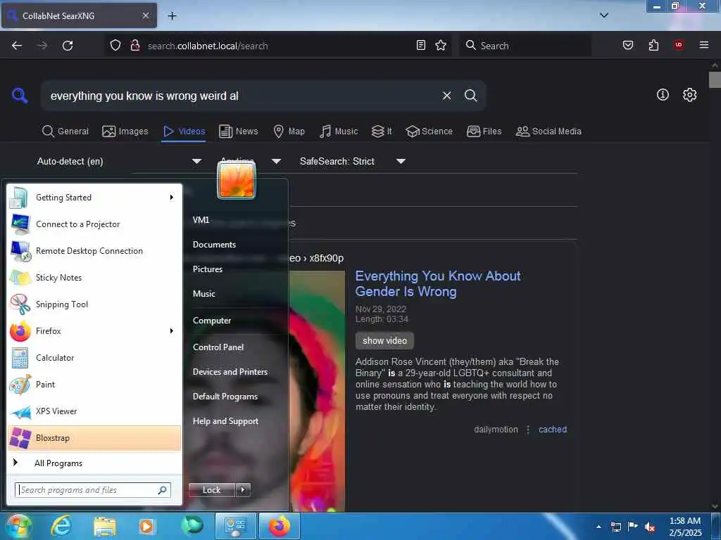Open the Auto-detect (en) language dropdown

(x=120, y=161)
